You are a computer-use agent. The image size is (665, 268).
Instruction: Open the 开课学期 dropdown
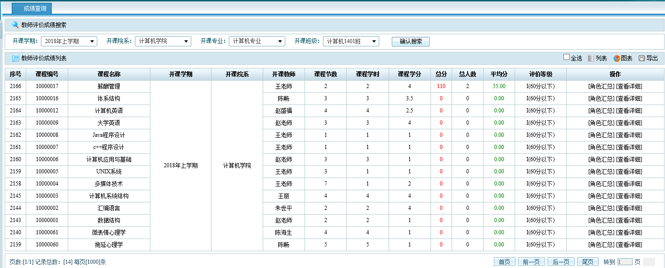(x=69, y=41)
